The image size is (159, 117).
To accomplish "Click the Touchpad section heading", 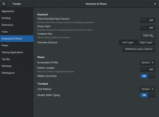I will [x=43, y=84].
